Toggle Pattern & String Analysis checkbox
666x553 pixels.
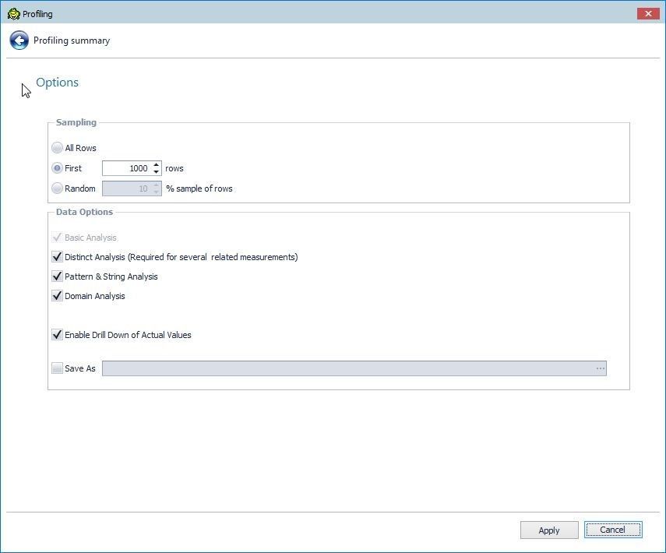57,276
